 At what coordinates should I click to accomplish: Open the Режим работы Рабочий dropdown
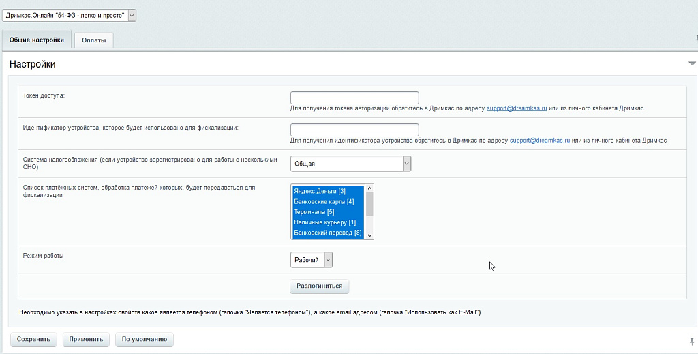coord(312,260)
